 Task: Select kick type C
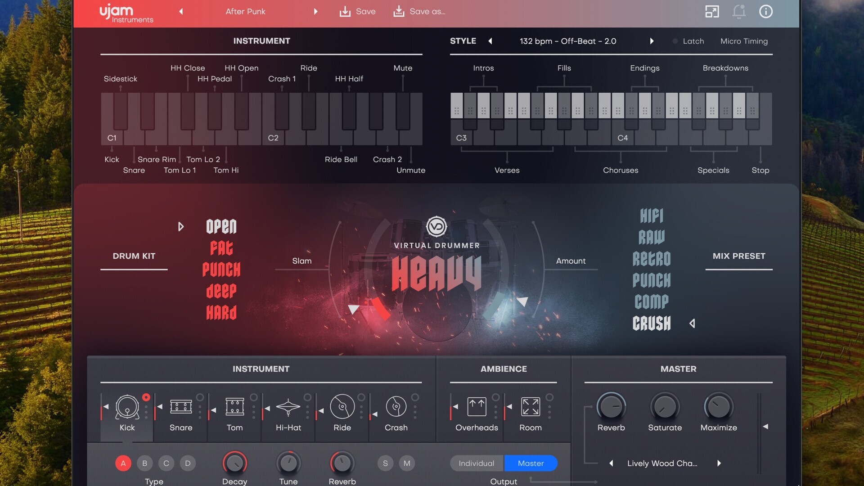point(166,463)
